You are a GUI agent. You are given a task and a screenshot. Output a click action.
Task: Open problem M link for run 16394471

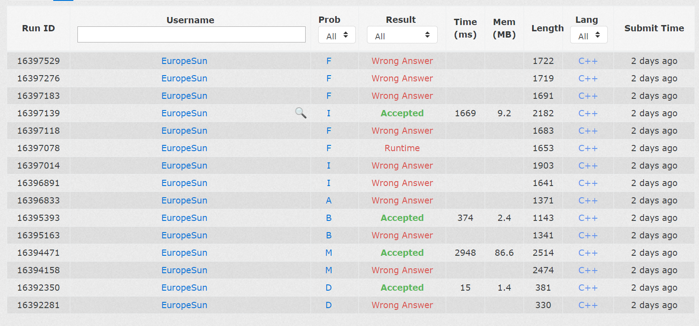(328, 253)
